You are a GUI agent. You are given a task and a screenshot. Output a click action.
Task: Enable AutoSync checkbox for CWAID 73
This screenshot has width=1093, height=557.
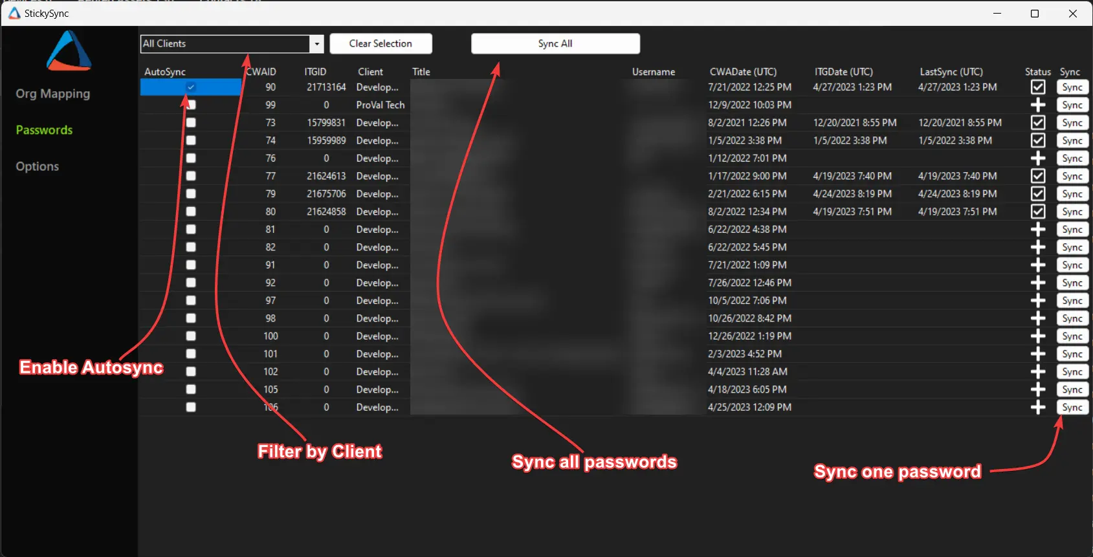pyautogui.click(x=191, y=123)
